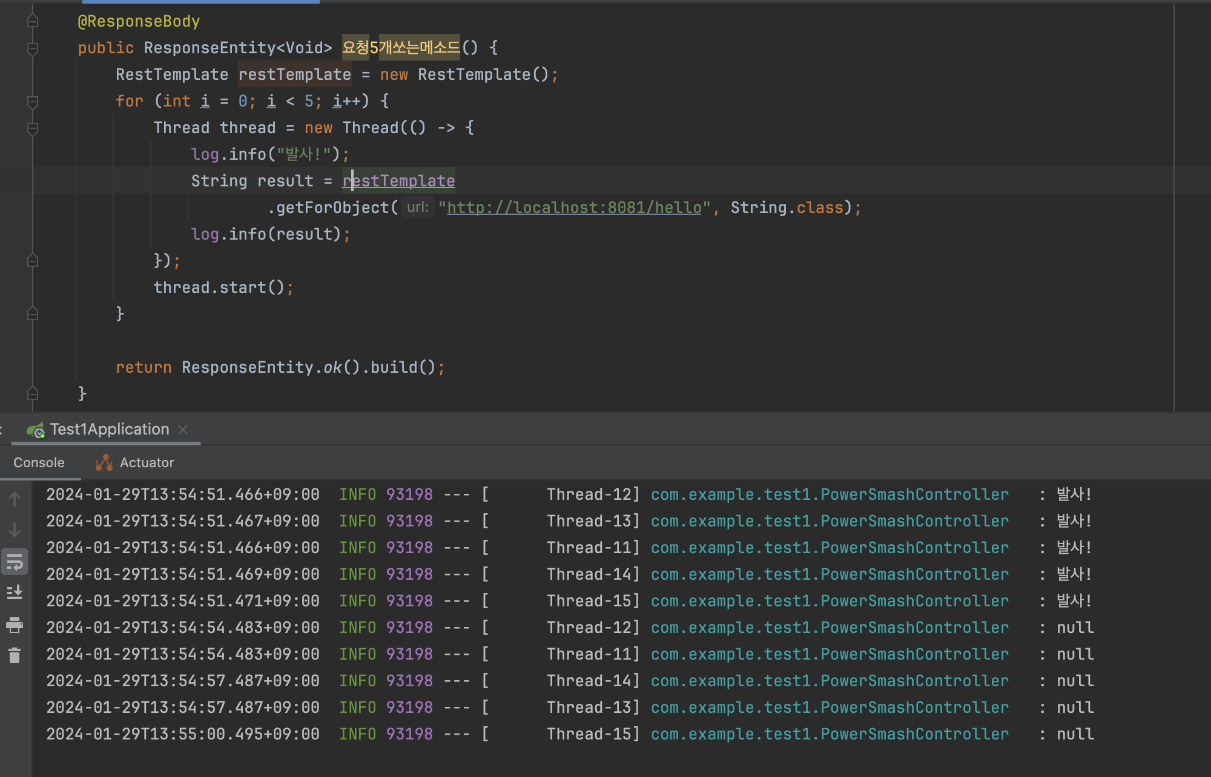The image size is (1211, 777).
Task: Open the localhost:8081/hello URL link
Action: click(x=573, y=208)
